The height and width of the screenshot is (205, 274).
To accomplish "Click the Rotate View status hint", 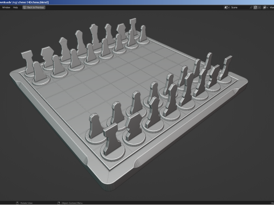I will [x=25, y=203].
